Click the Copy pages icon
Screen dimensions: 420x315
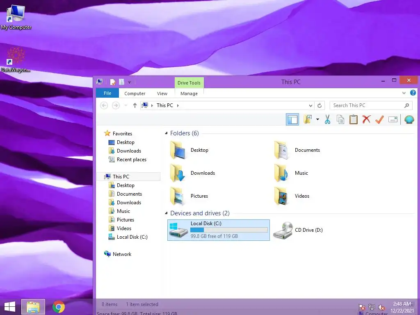[x=340, y=119]
